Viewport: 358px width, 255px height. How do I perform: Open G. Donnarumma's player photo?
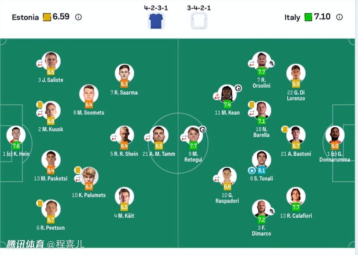point(335,134)
